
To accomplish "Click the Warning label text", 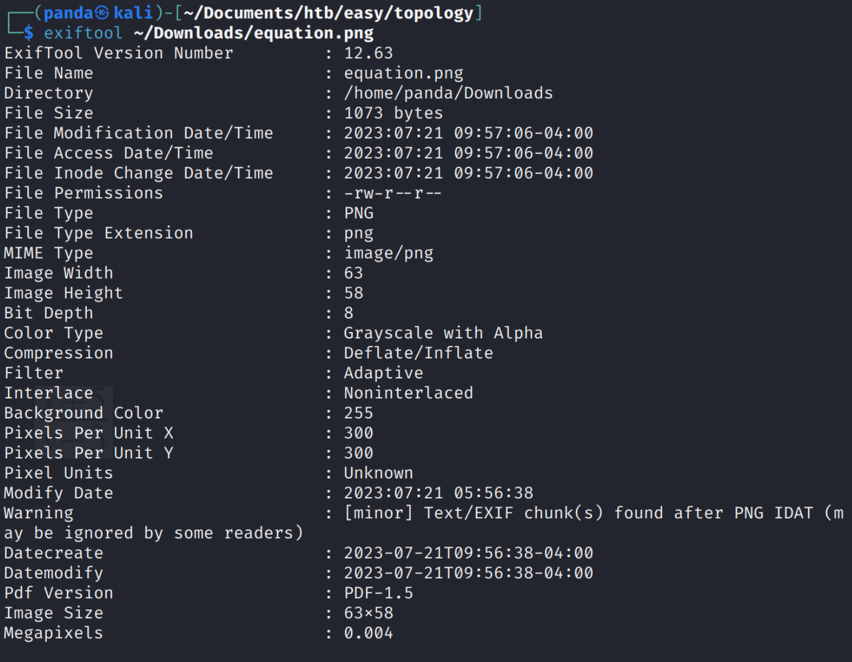I will coord(39,513).
